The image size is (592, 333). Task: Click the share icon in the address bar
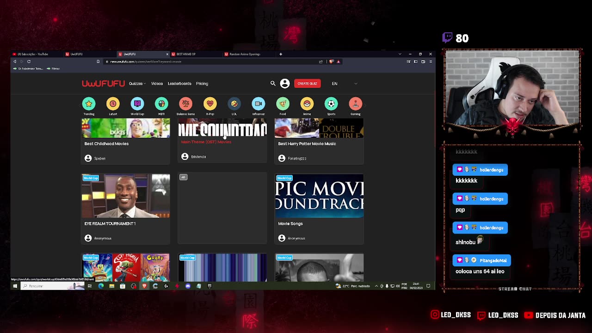(x=321, y=62)
